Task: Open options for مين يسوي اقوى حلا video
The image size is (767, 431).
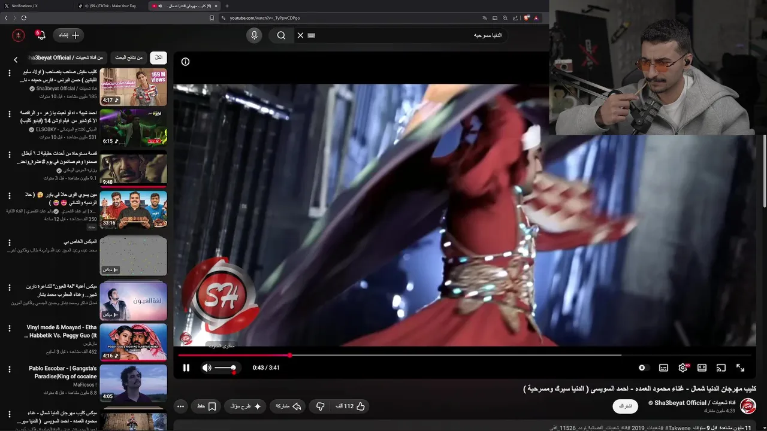Action: (10, 195)
